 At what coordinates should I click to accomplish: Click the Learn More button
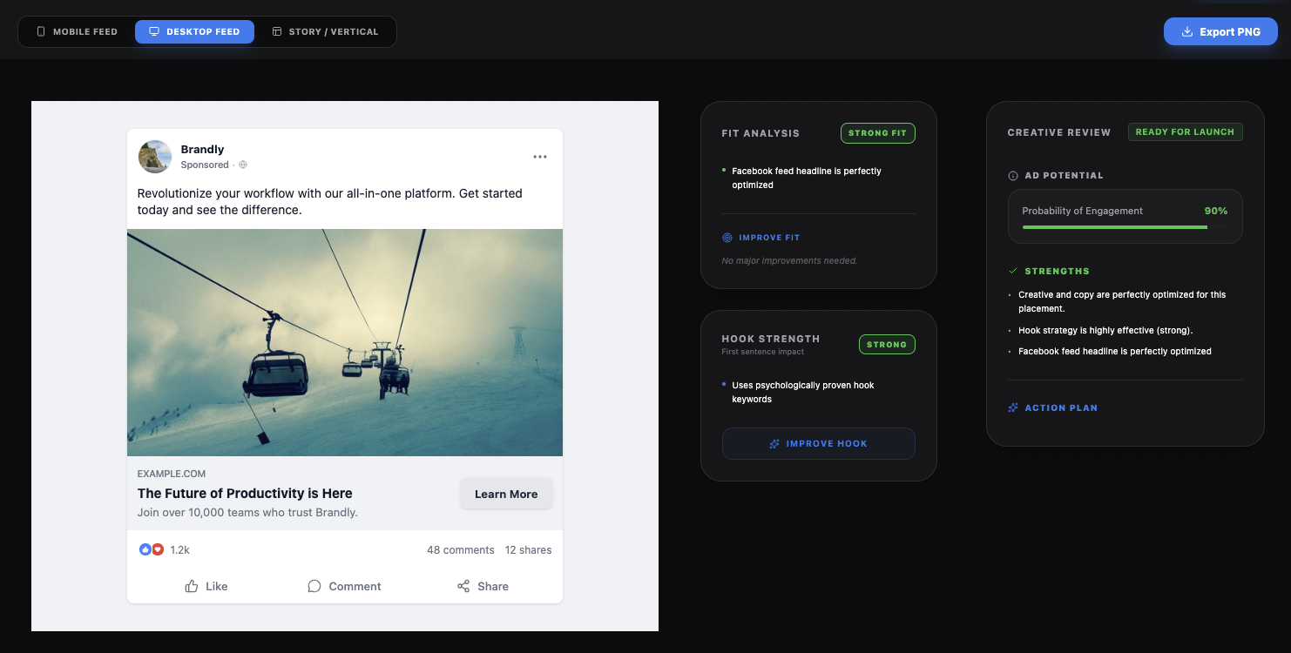tap(506, 494)
